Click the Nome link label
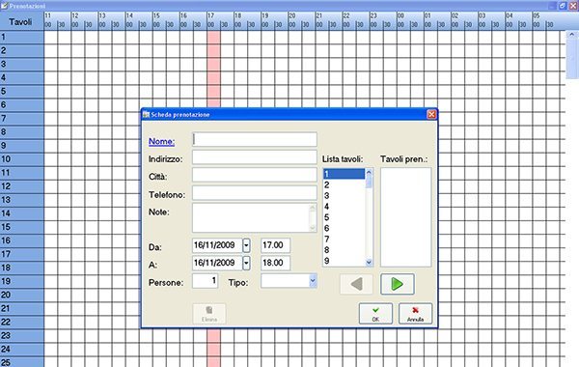The width and height of the screenshot is (579, 367). pyautogui.click(x=161, y=141)
